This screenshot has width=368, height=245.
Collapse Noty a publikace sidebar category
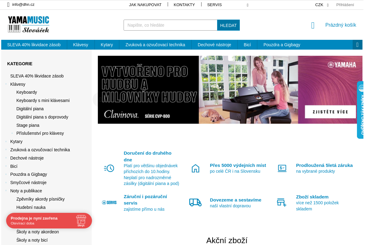click(x=6, y=191)
